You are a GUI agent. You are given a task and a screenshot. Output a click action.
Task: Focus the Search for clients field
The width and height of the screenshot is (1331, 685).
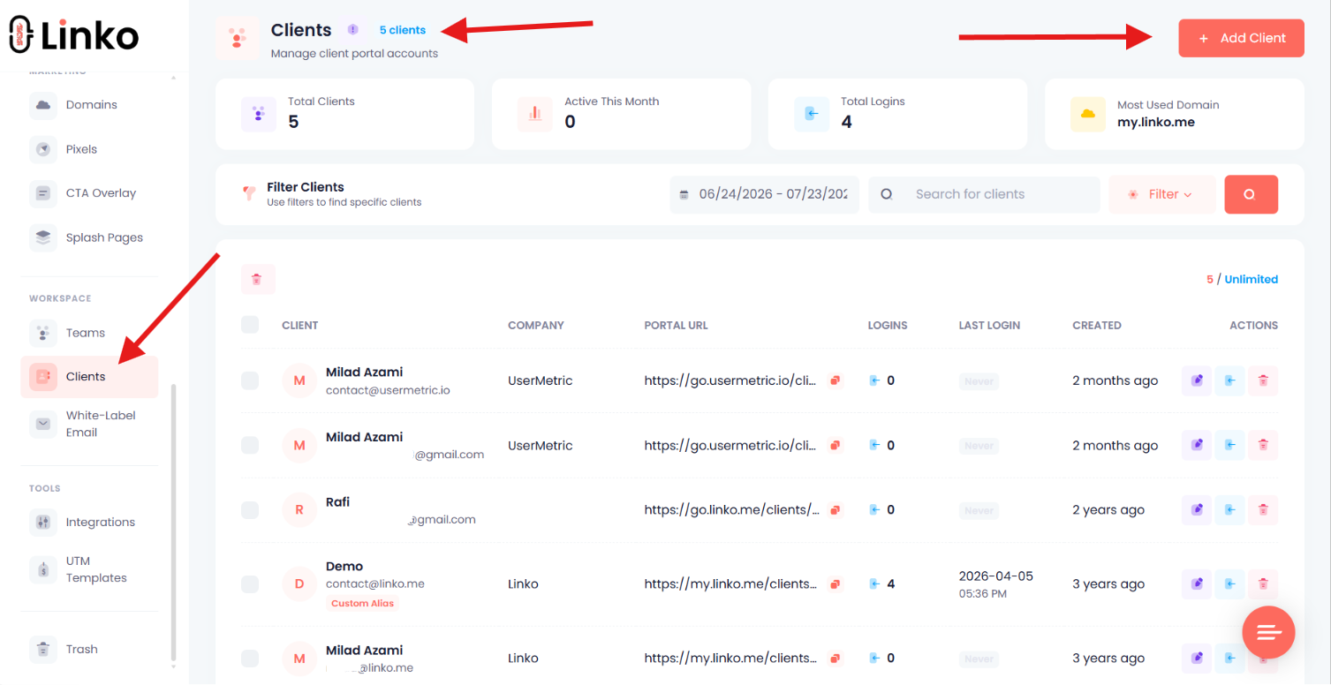[984, 194]
